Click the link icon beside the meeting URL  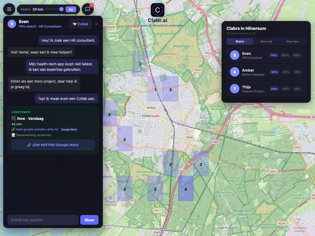[x=13, y=129]
